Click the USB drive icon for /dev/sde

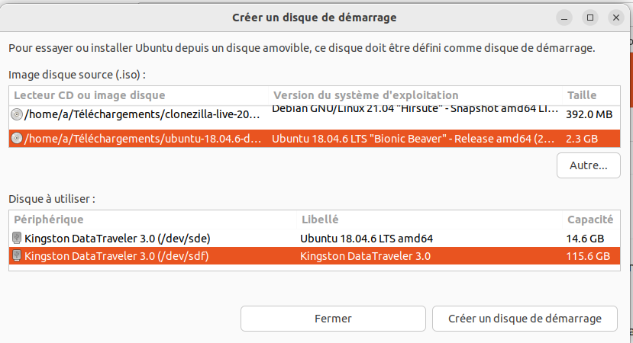tap(17, 238)
